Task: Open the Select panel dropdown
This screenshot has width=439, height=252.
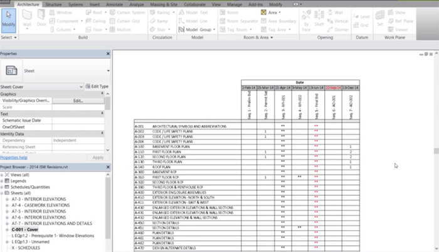Action: [x=9, y=38]
